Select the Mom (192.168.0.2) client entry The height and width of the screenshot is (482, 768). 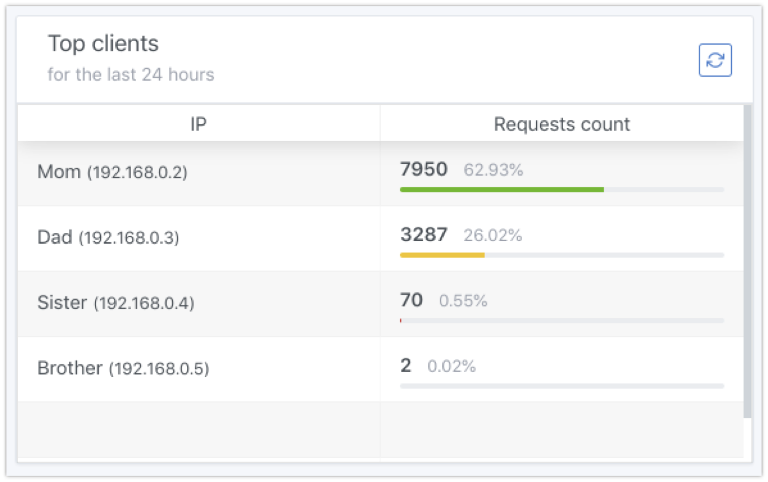pos(112,172)
